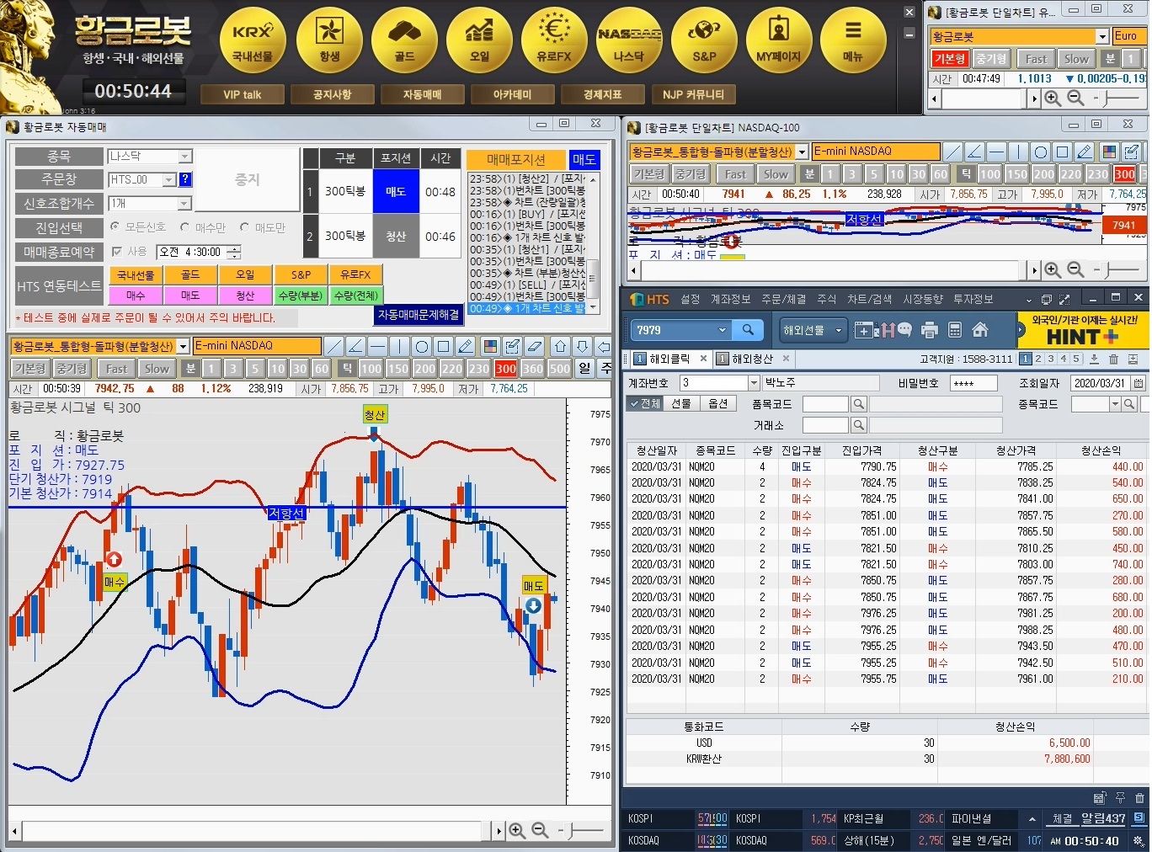Viewport: 1152px width, 852px height.
Task: Toggle the 전체 filter button
Action: pyautogui.click(x=644, y=404)
